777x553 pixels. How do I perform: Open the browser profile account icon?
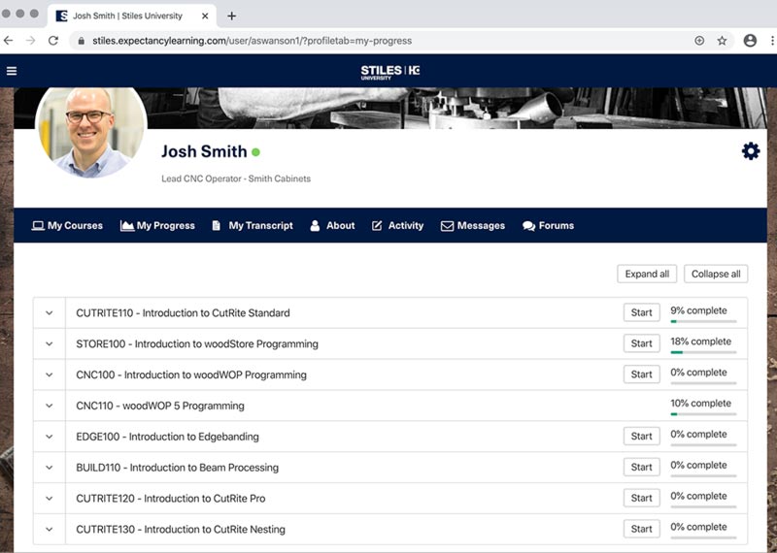pyautogui.click(x=750, y=41)
